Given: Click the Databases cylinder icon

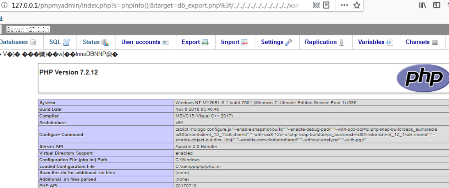Looking at the screenshot, I should tap(33, 42).
